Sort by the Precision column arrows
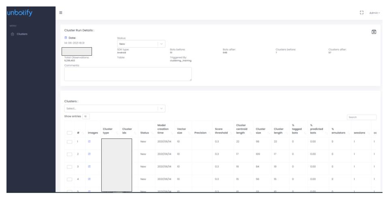Screen dimensions: 389x218 click(209, 133)
